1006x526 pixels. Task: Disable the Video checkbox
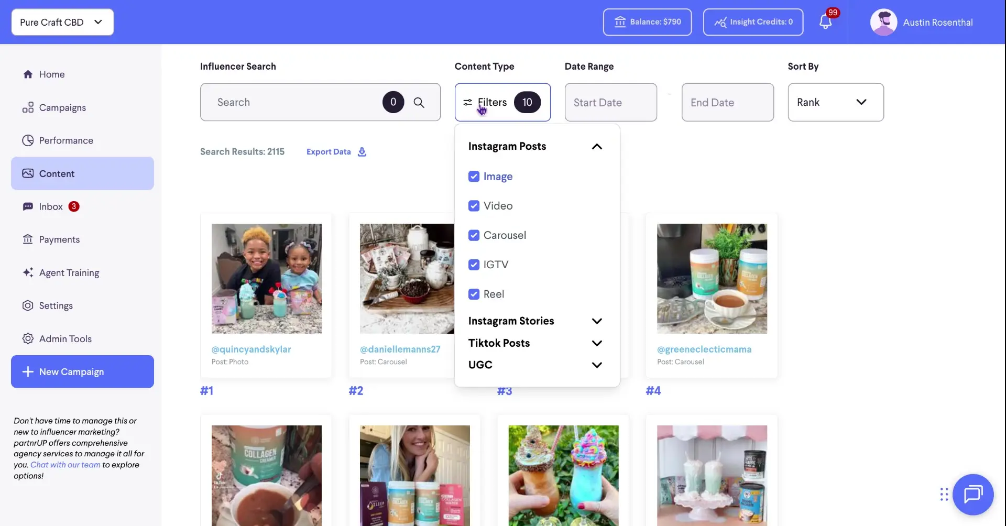[474, 206]
